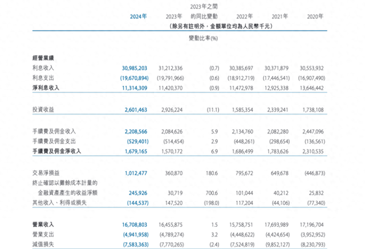Select the value 1,783,626

278,152
